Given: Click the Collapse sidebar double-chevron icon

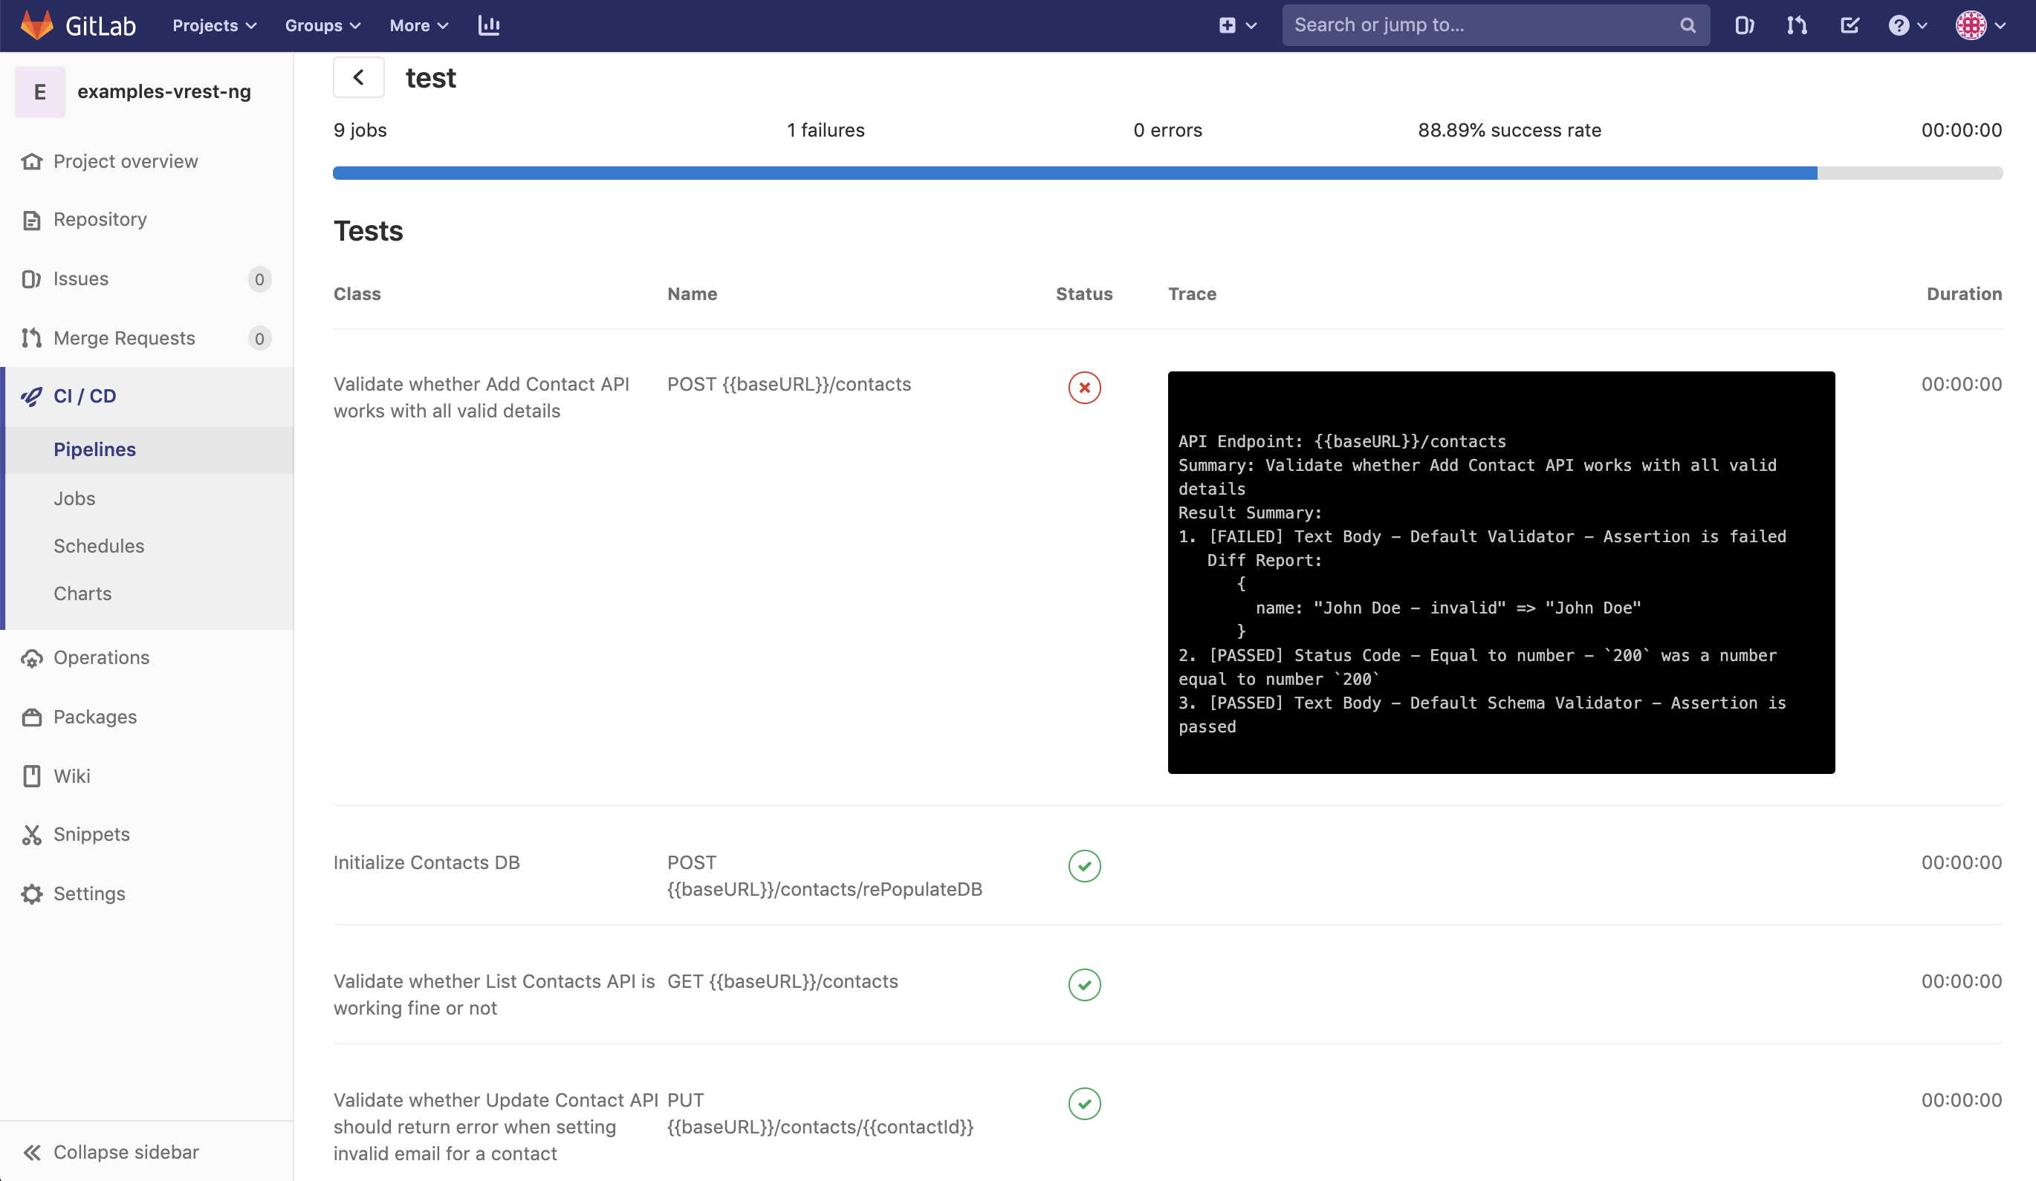Looking at the screenshot, I should [x=31, y=1153].
